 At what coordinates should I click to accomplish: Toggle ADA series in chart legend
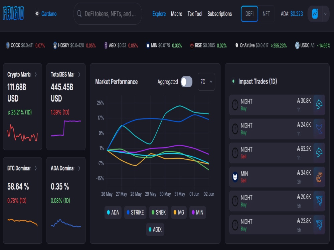[x=113, y=212]
